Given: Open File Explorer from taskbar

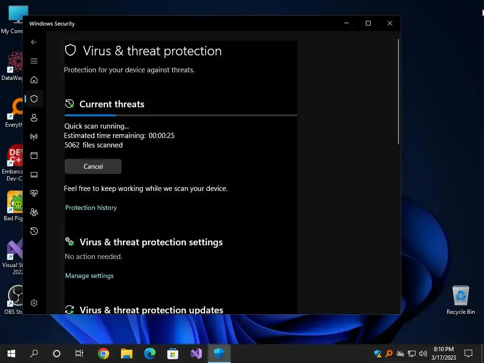Looking at the screenshot, I should (x=127, y=353).
